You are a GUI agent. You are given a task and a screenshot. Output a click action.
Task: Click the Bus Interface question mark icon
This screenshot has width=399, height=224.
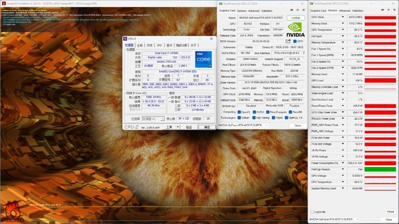303,52
